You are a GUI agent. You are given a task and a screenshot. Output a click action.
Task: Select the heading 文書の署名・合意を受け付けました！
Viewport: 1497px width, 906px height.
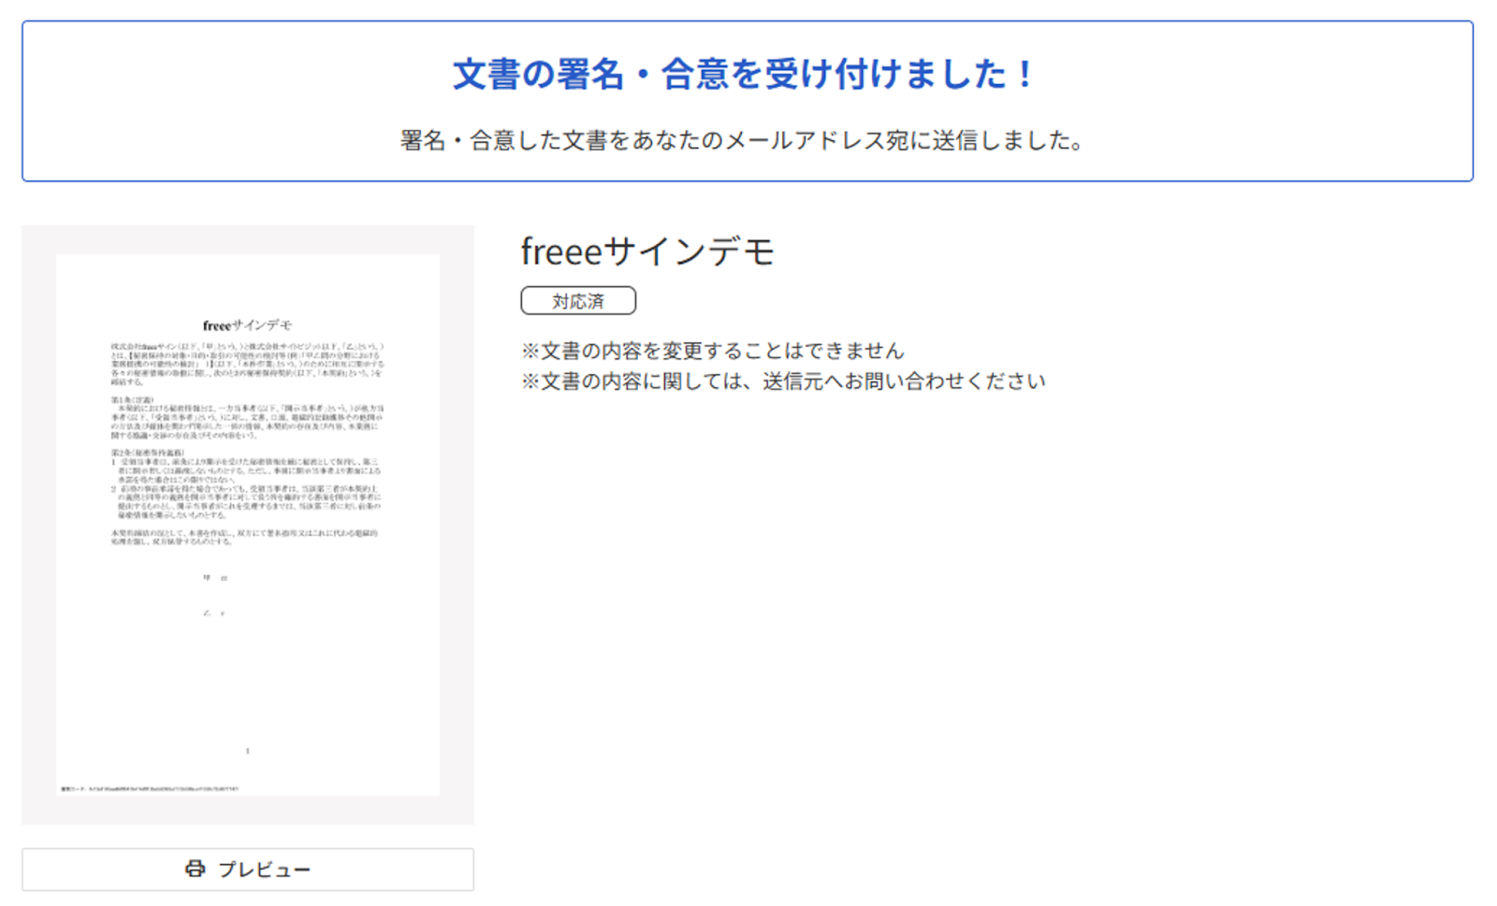[744, 74]
